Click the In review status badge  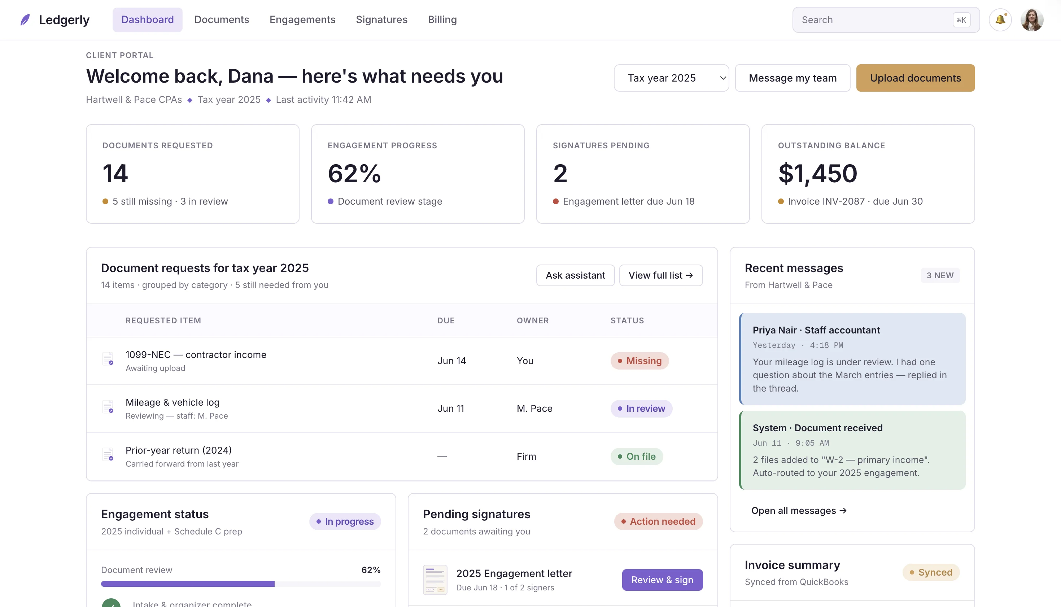click(641, 408)
